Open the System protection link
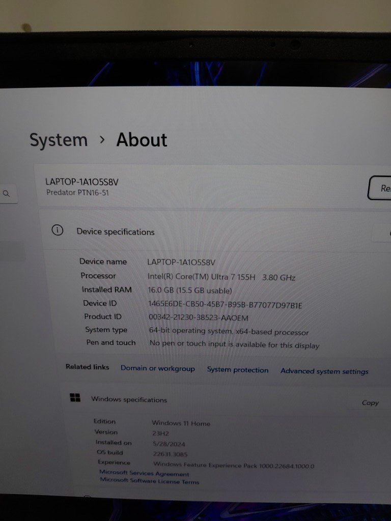 coord(237,370)
